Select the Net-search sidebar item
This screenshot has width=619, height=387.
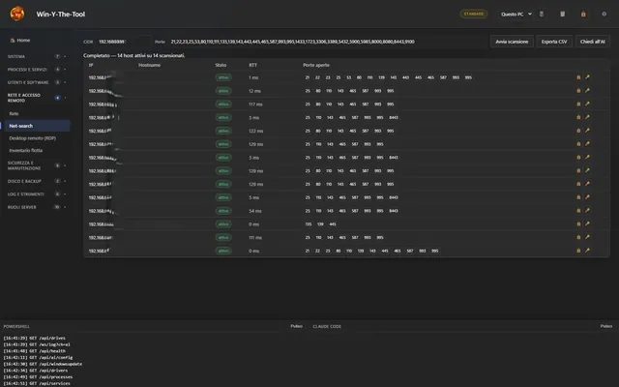click(x=38, y=126)
